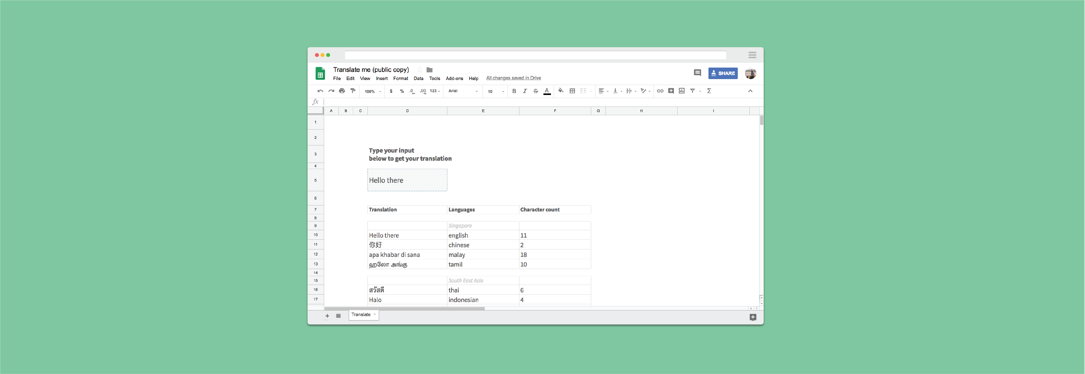Click the undo arrow in toolbar
This screenshot has height=374, width=1085.
pos(320,91)
